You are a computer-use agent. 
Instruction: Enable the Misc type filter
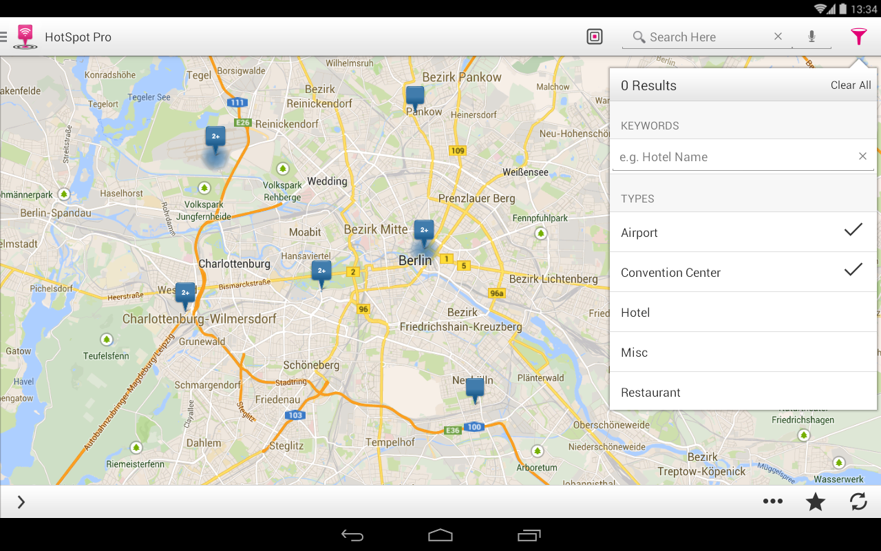click(743, 352)
